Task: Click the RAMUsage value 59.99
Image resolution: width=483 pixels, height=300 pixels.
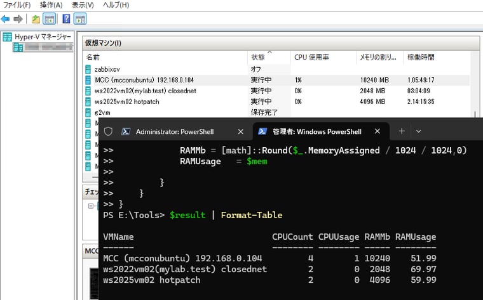Action: click(423, 280)
